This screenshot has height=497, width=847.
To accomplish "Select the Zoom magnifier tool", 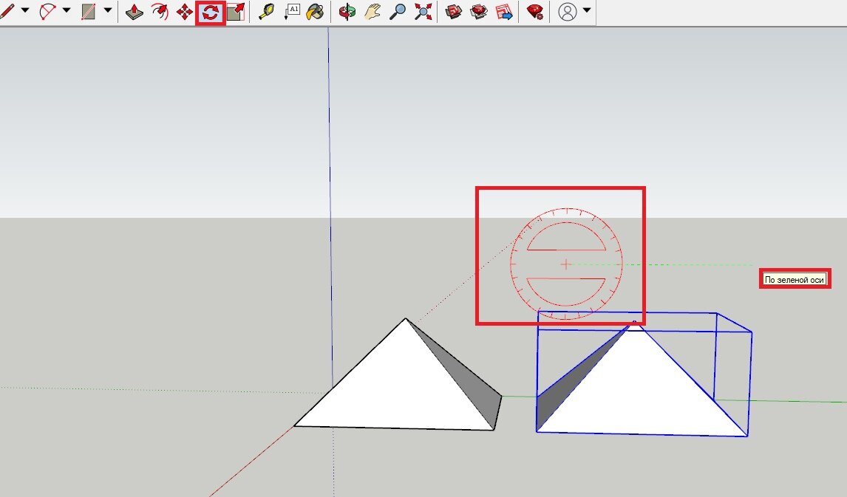I will [x=398, y=12].
